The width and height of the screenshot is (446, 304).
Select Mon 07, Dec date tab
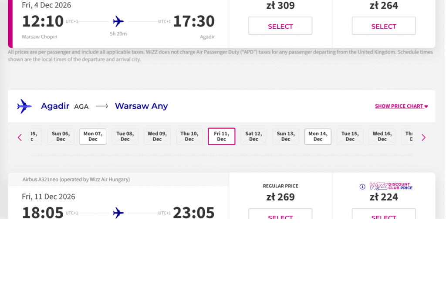(x=93, y=137)
